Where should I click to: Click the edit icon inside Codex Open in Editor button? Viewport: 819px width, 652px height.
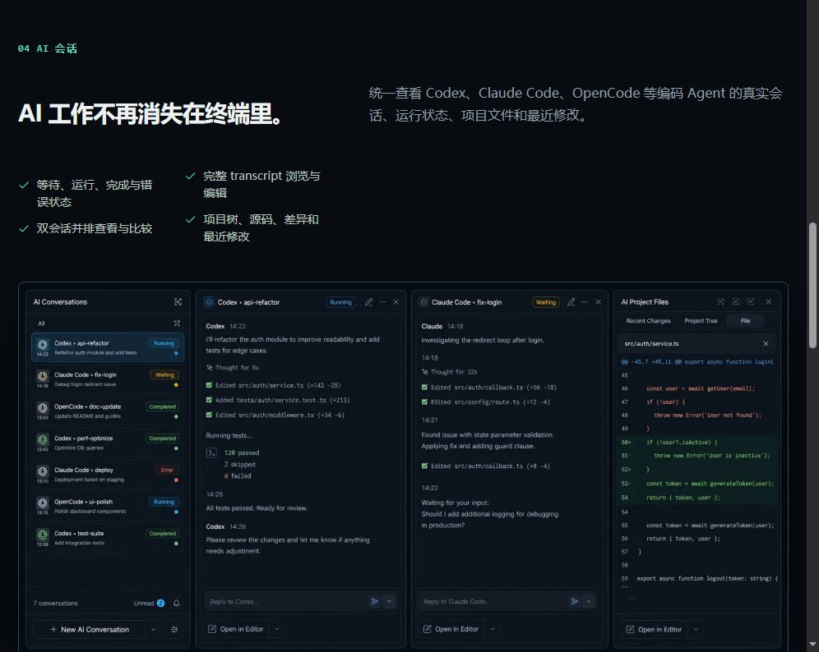(212, 629)
